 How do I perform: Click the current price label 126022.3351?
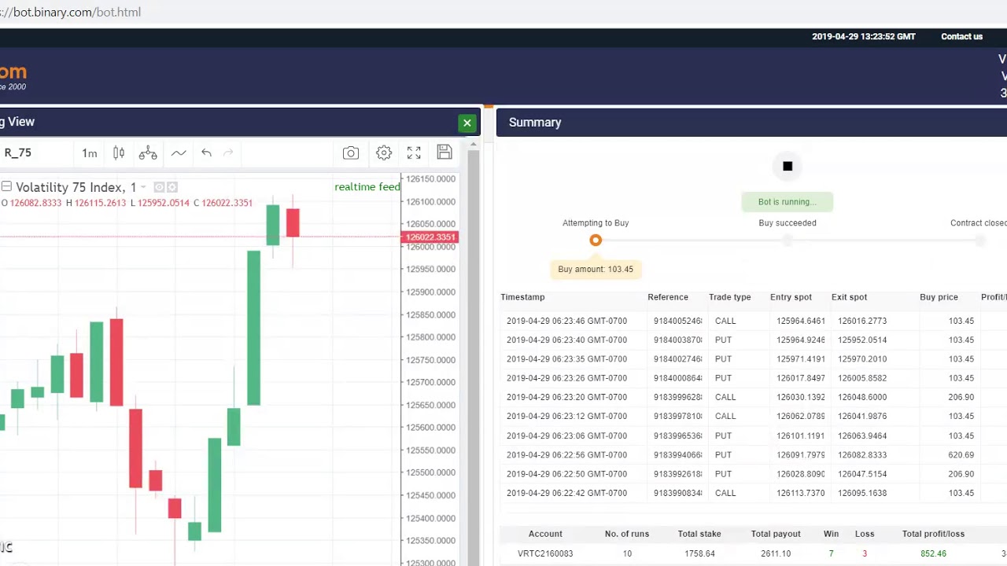pos(430,237)
